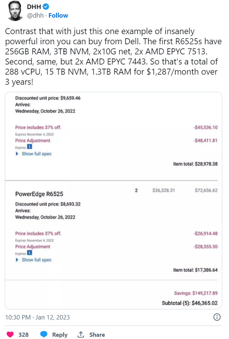The height and width of the screenshot is (339, 229).
Task: Click the DHH display name
Action: [34, 7]
